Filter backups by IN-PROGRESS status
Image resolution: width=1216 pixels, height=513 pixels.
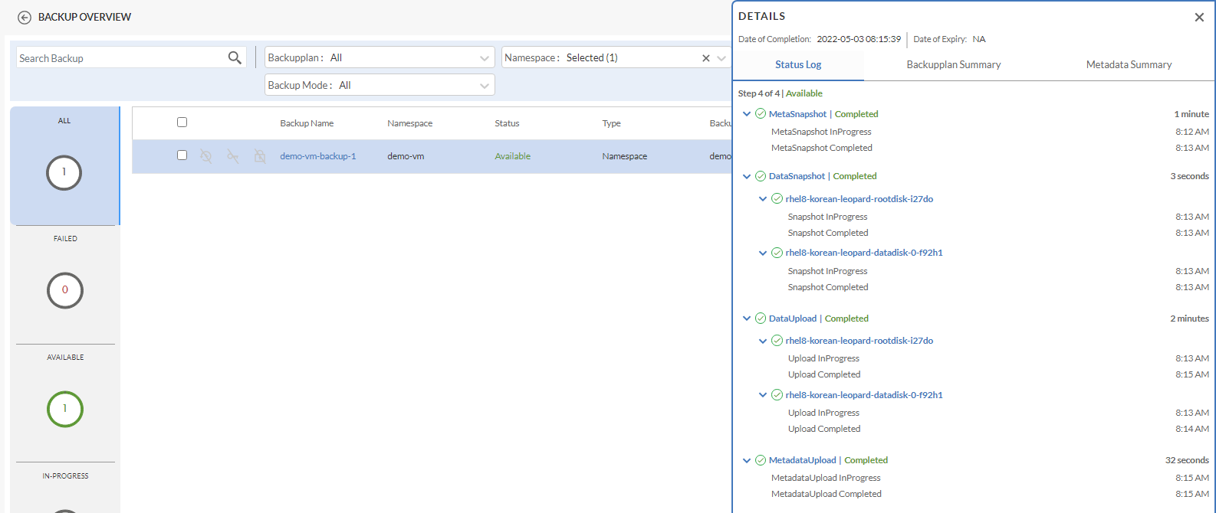(65, 488)
